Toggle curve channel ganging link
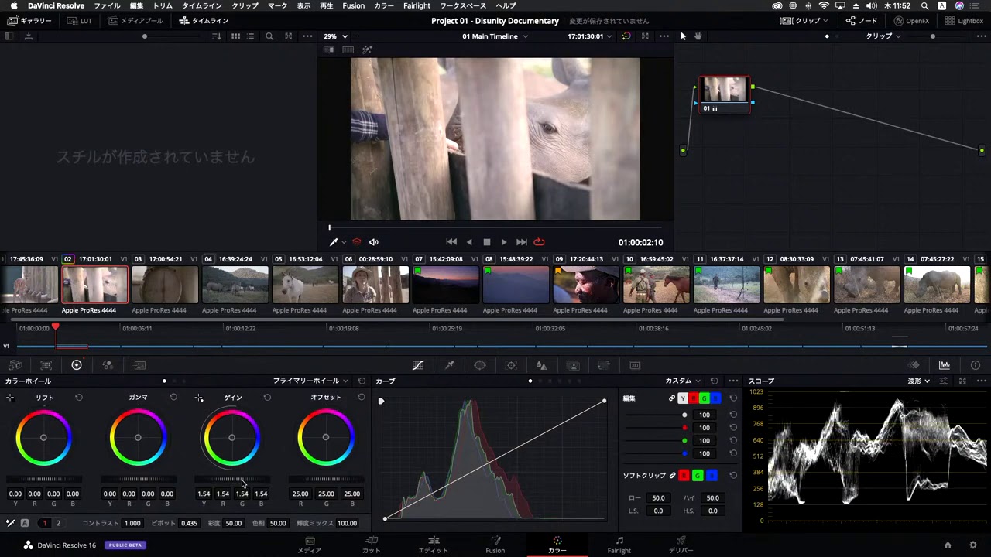This screenshot has height=557, width=991. pos(672,398)
